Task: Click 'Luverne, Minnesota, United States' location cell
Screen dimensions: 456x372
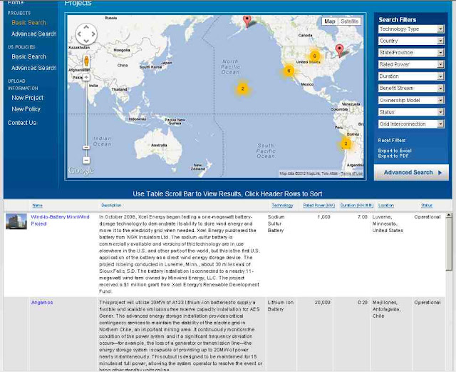Action: (388, 223)
